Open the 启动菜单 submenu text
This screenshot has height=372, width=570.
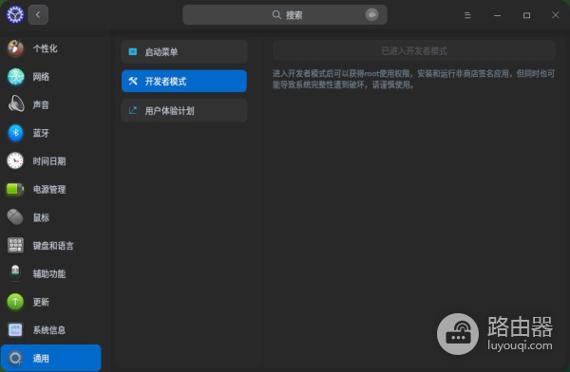(161, 52)
